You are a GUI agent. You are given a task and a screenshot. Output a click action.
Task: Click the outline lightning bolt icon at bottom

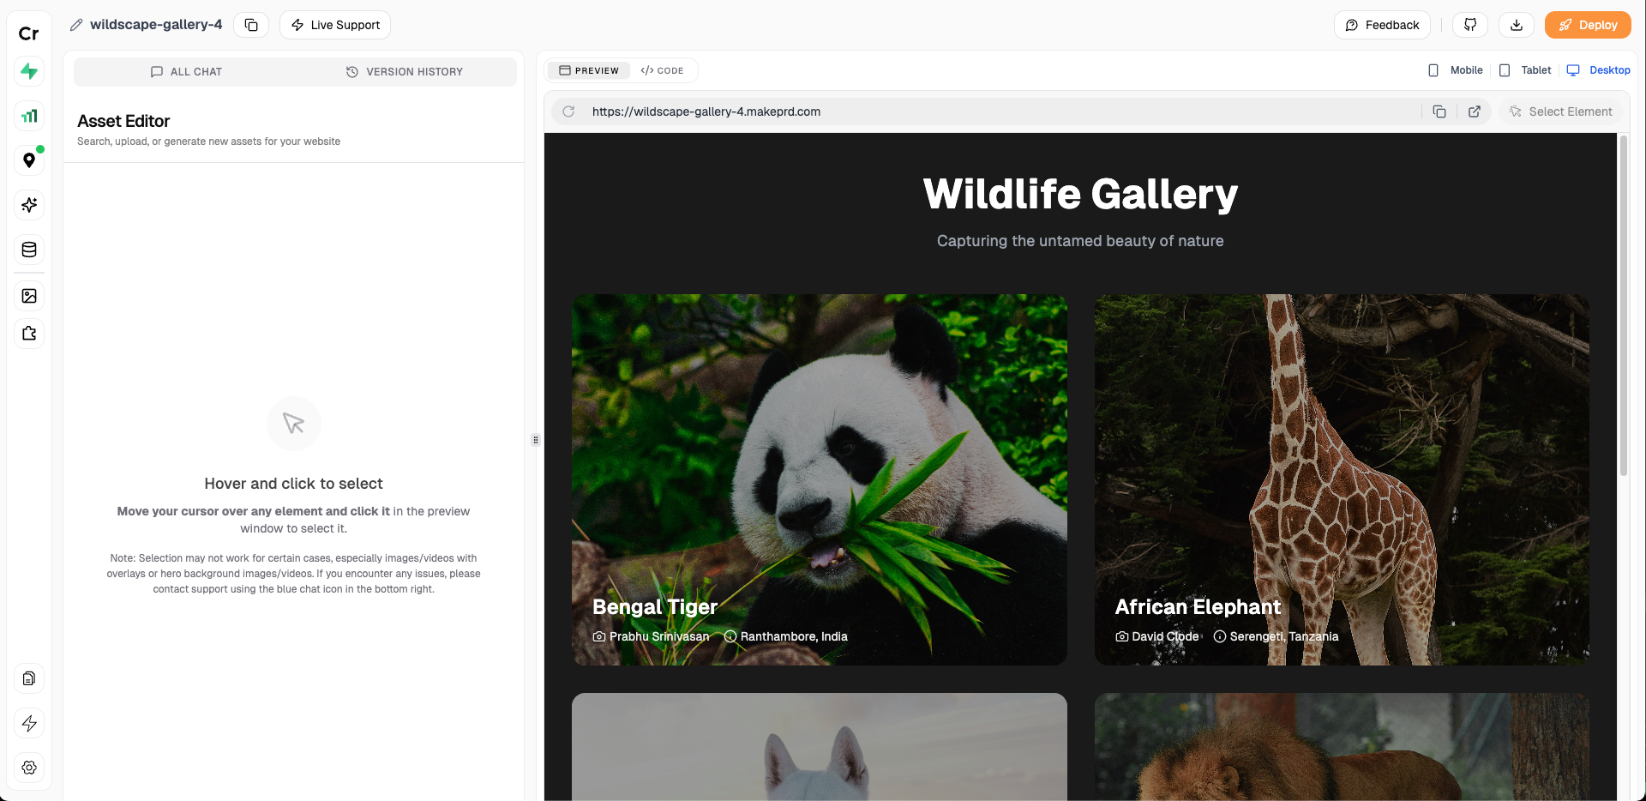29,723
